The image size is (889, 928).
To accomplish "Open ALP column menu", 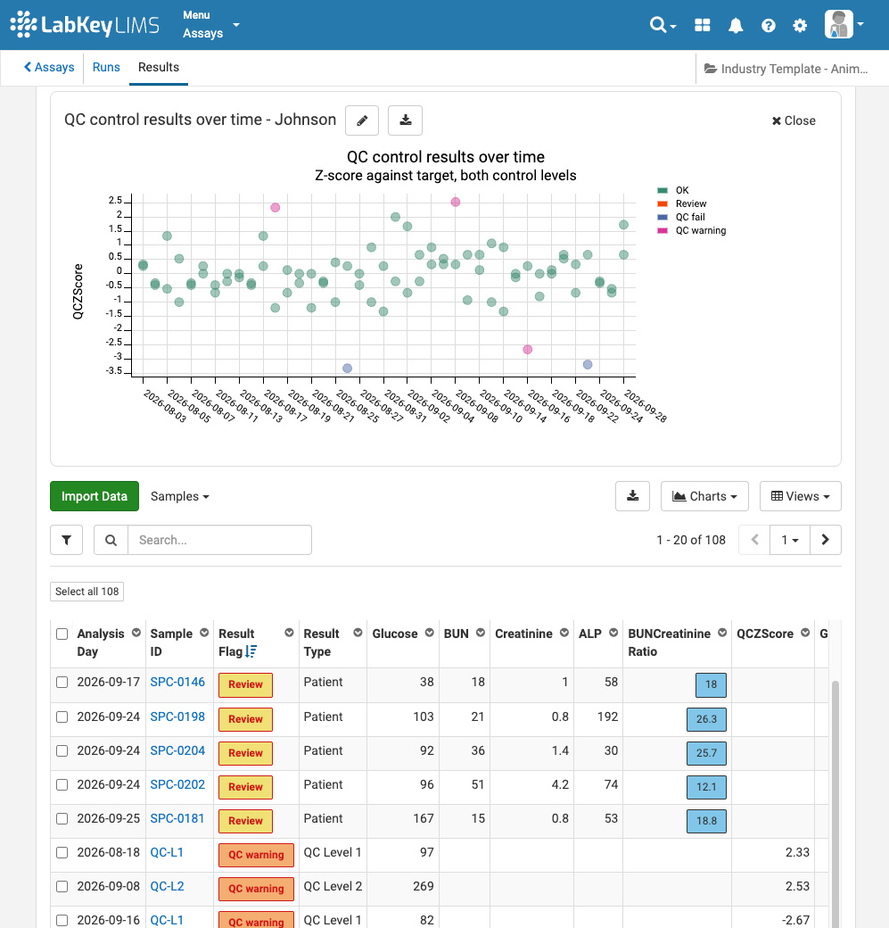I will pos(613,633).
